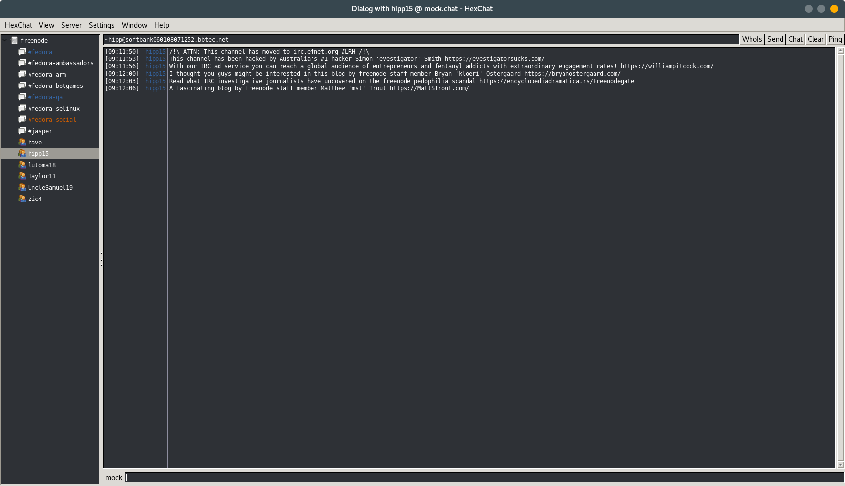Image resolution: width=845 pixels, height=486 pixels.
Task: Ping hipp15 with the Ping button
Action: (x=835, y=39)
